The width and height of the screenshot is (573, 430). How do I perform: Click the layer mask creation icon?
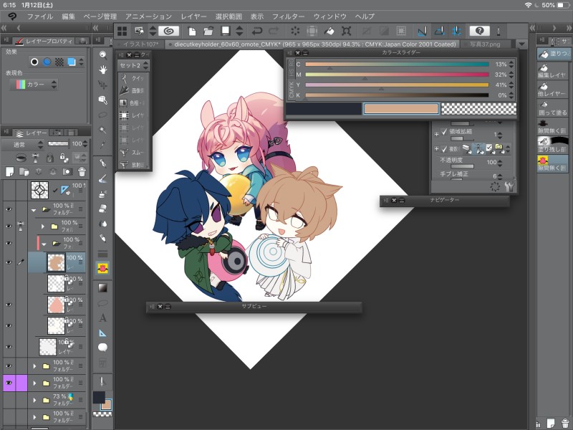coord(67,171)
